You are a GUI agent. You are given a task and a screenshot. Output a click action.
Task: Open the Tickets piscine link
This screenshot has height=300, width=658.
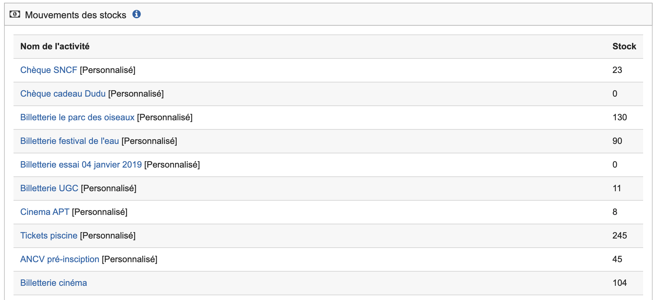point(49,235)
